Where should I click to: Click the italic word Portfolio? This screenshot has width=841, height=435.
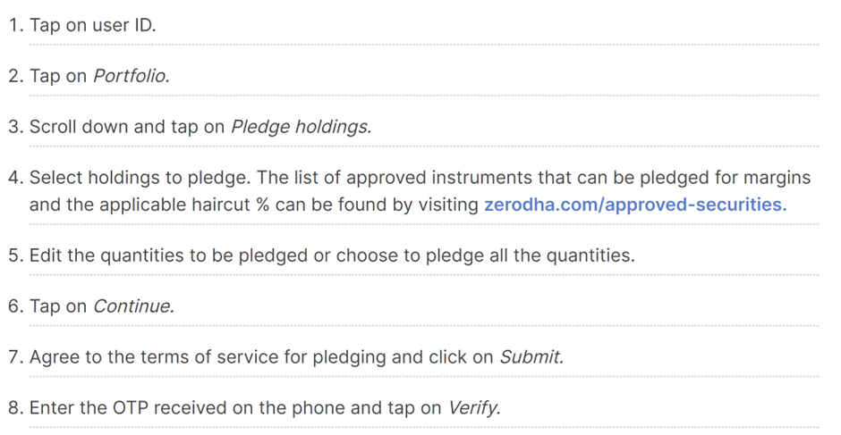(x=132, y=76)
